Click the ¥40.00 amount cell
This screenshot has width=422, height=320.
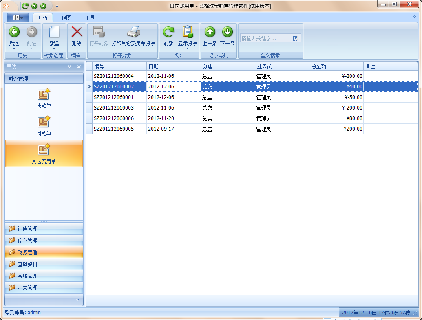[x=336, y=87]
